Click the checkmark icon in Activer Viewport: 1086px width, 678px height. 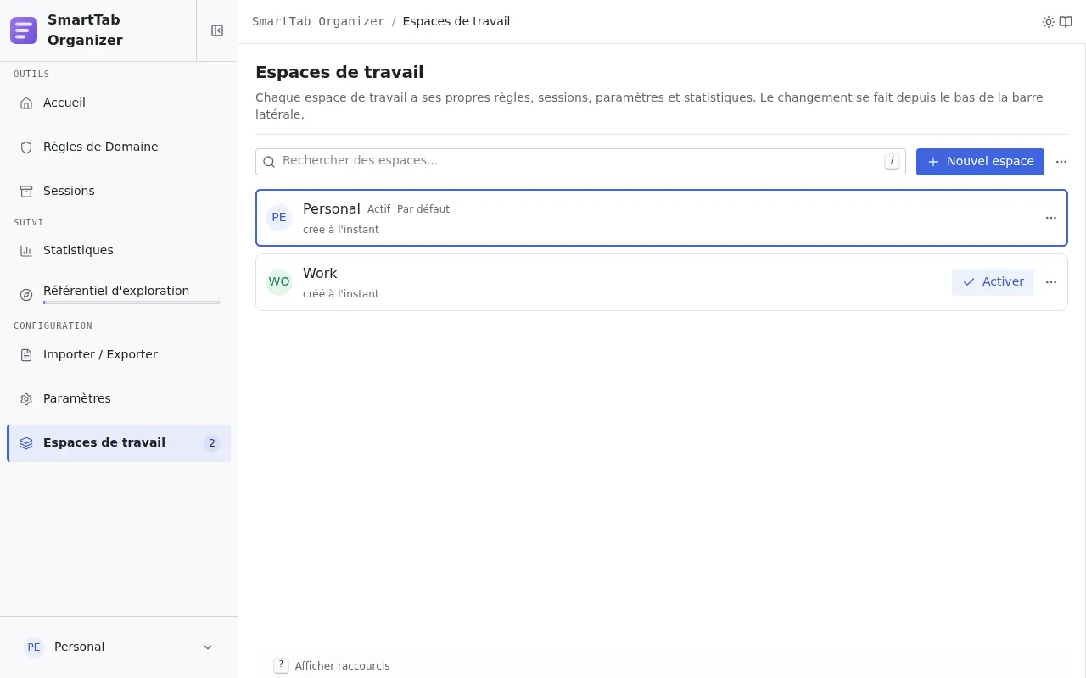pyautogui.click(x=969, y=282)
